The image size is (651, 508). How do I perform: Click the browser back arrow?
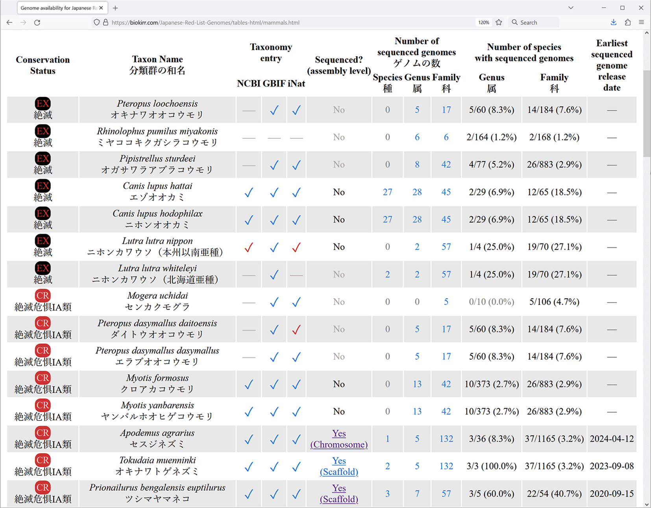click(x=9, y=22)
